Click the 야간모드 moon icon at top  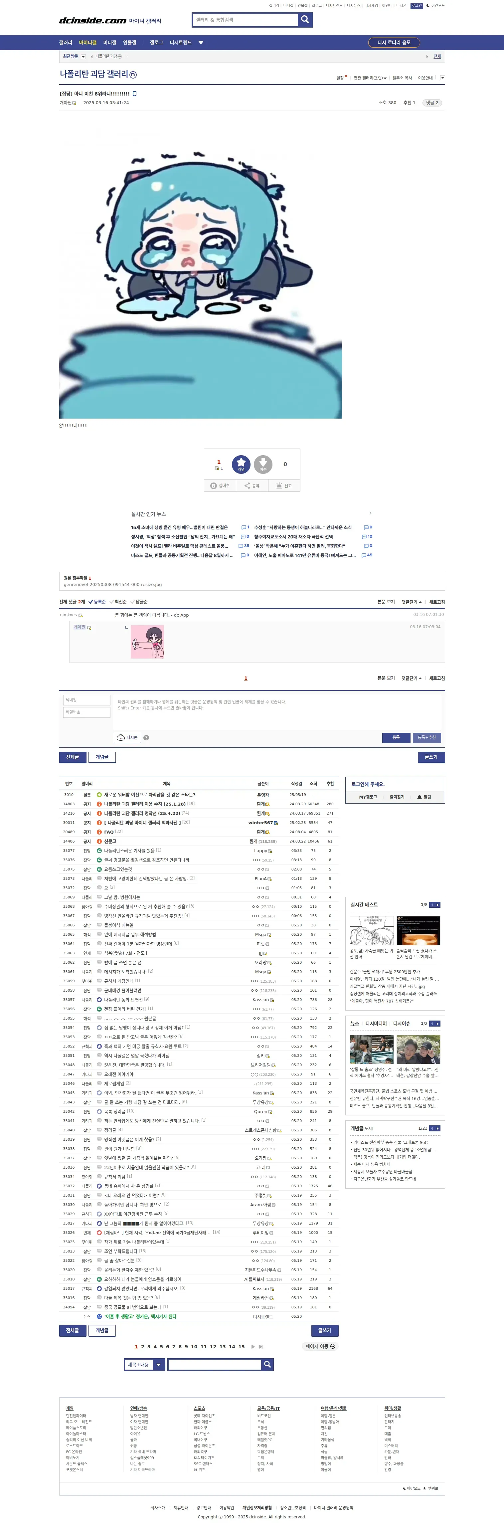pyautogui.click(x=428, y=5)
